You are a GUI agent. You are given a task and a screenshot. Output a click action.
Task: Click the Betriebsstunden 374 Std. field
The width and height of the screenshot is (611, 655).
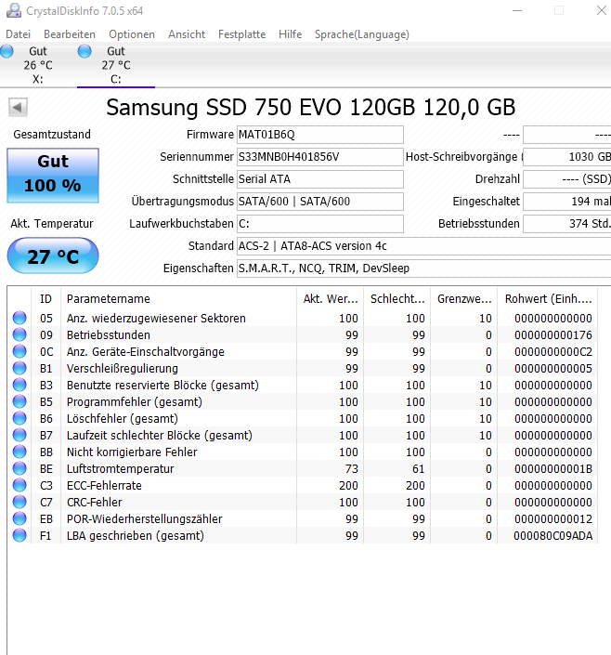click(x=567, y=224)
